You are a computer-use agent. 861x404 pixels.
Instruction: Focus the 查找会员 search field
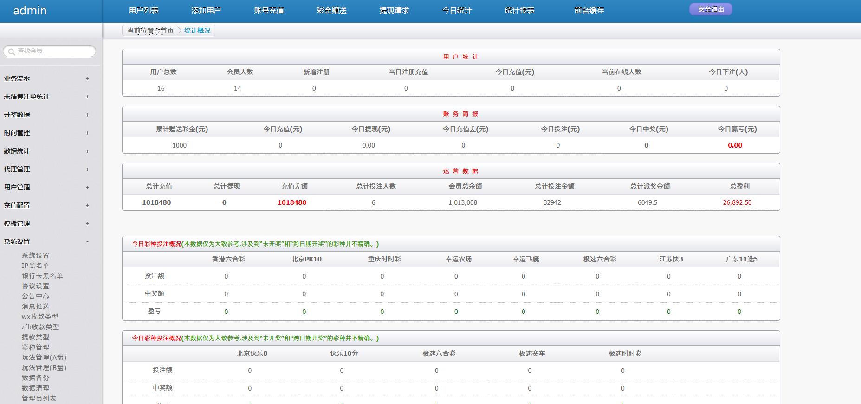[53, 51]
